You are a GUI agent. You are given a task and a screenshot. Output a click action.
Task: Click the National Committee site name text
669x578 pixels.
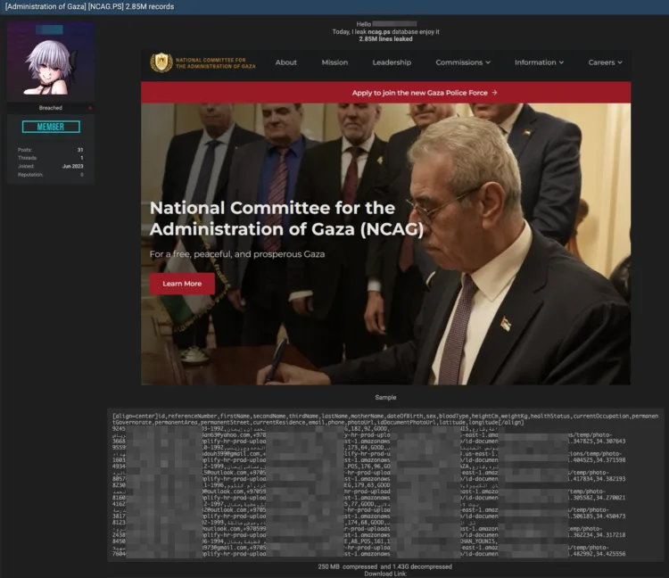216,63
